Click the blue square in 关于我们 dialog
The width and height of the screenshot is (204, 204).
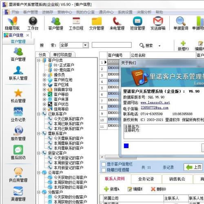(126, 146)
